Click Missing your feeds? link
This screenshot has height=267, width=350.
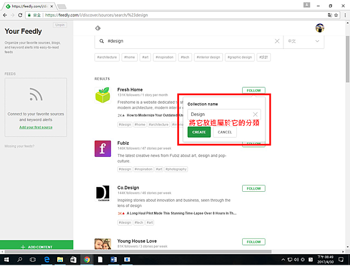[19, 146]
